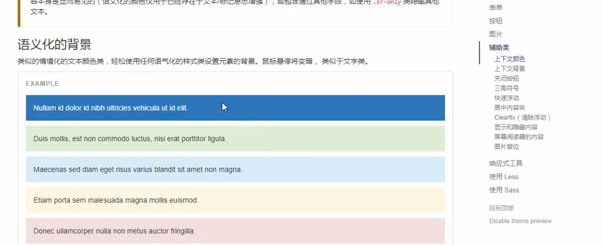Click the light blue info background bar
603x245 pixels.
click(x=235, y=169)
